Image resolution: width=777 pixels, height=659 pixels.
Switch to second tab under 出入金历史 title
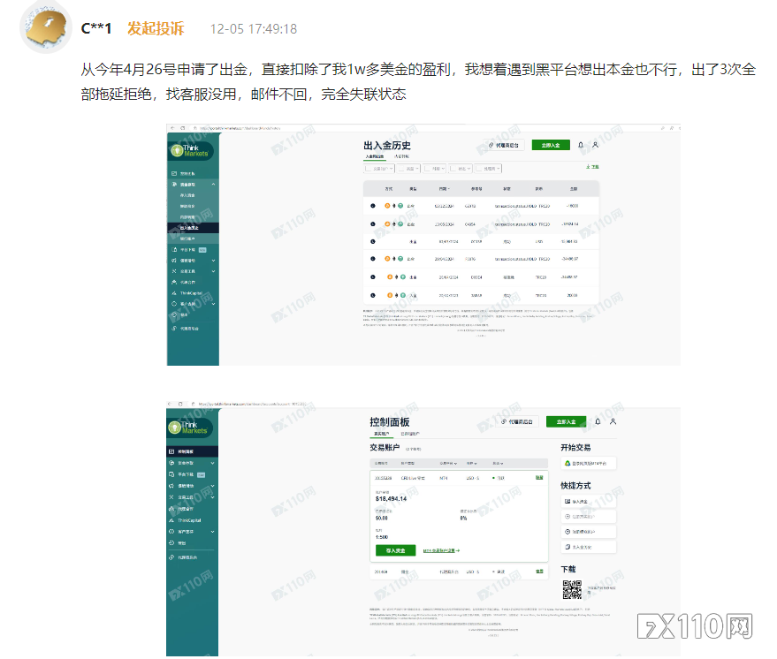point(401,156)
